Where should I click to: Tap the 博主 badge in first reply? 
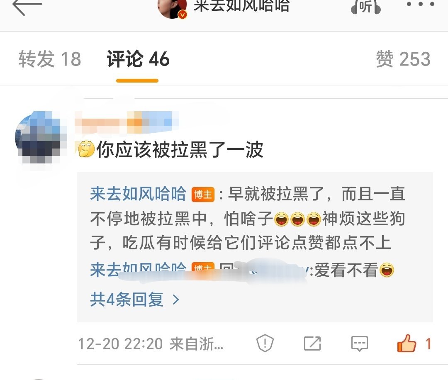point(203,195)
